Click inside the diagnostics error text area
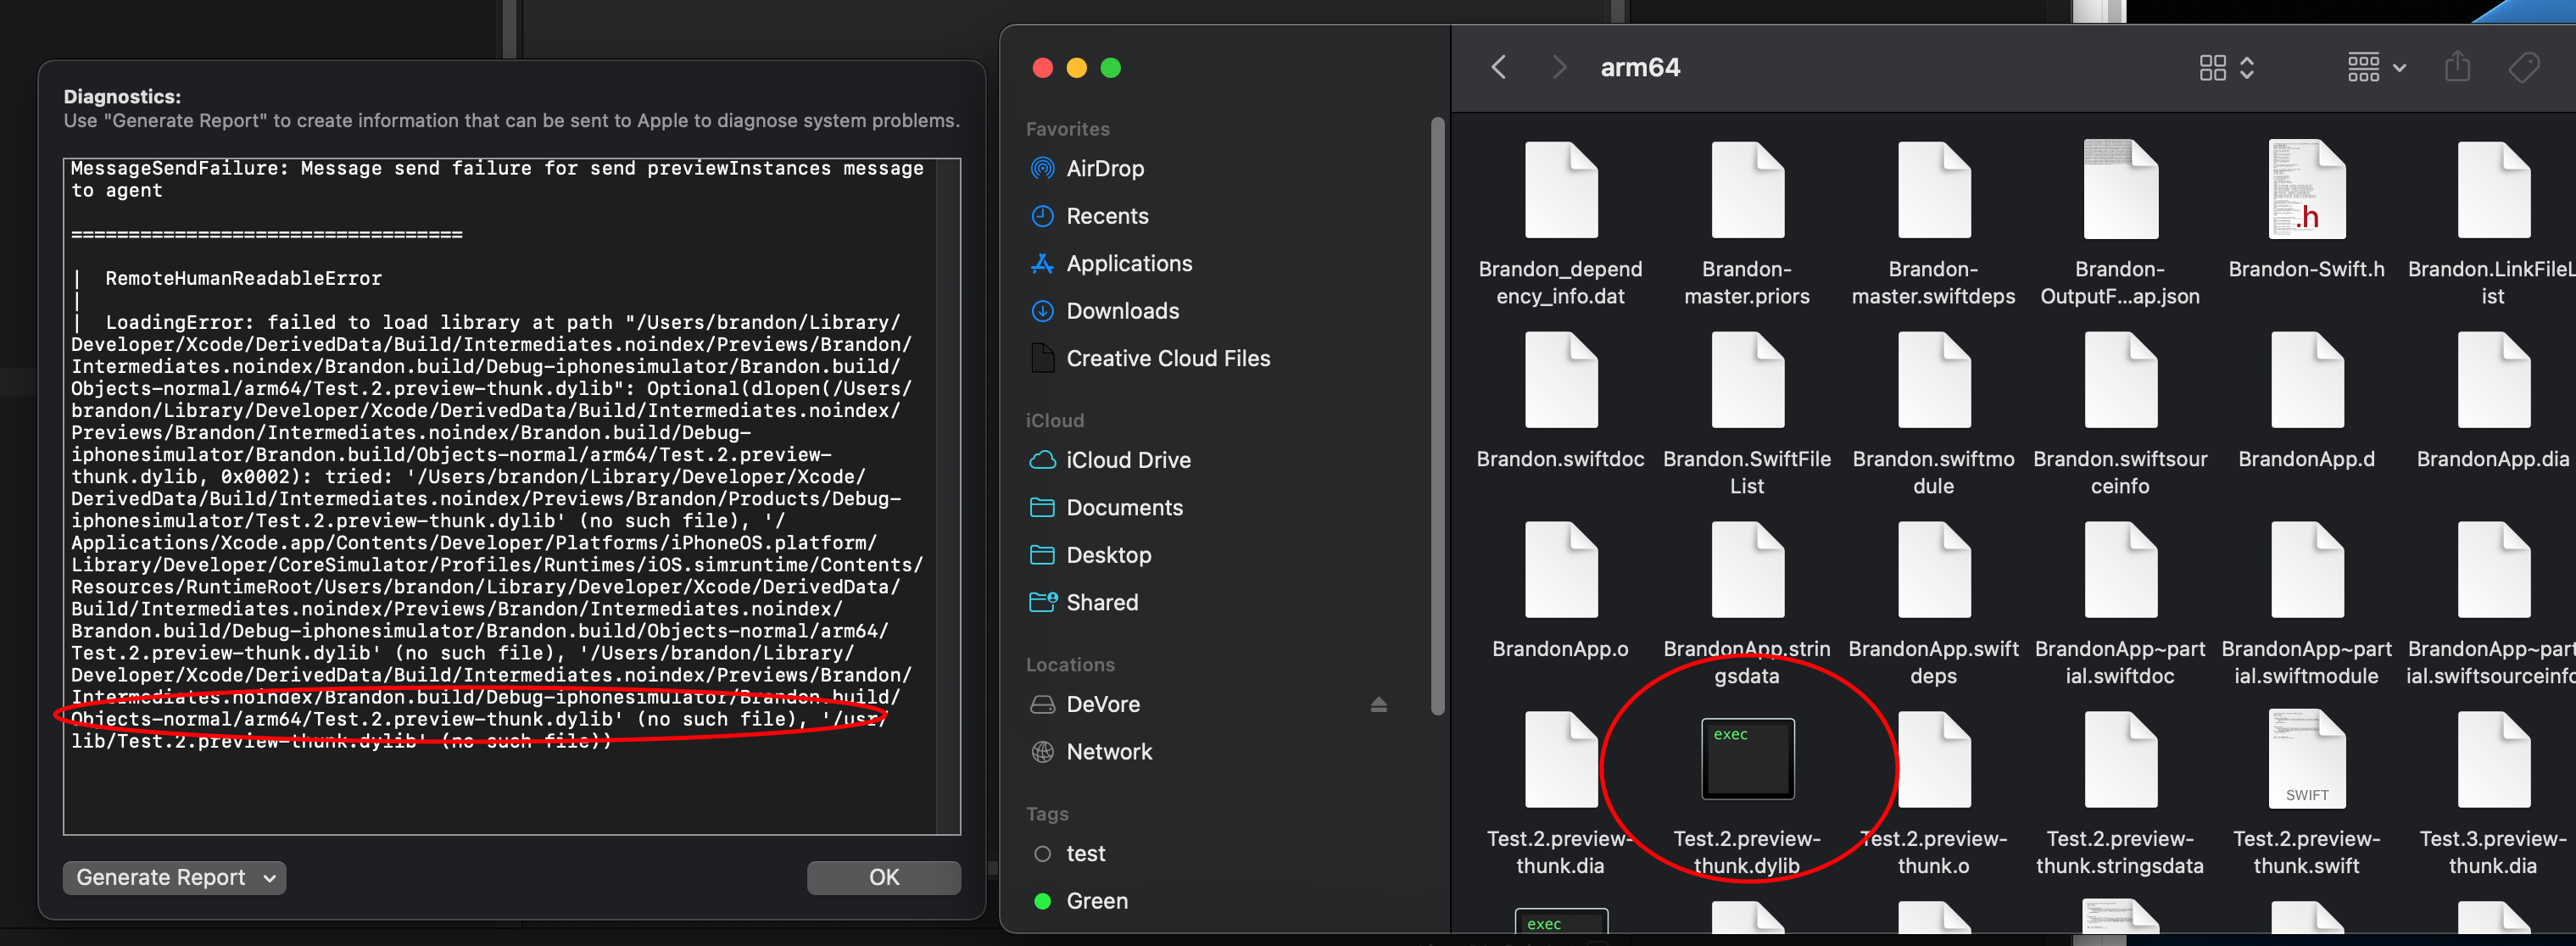Screen dimensions: 2576x946 pos(511,496)
